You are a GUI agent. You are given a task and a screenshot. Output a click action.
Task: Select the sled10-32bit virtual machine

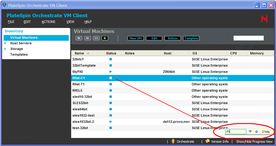tap(173, 97)
